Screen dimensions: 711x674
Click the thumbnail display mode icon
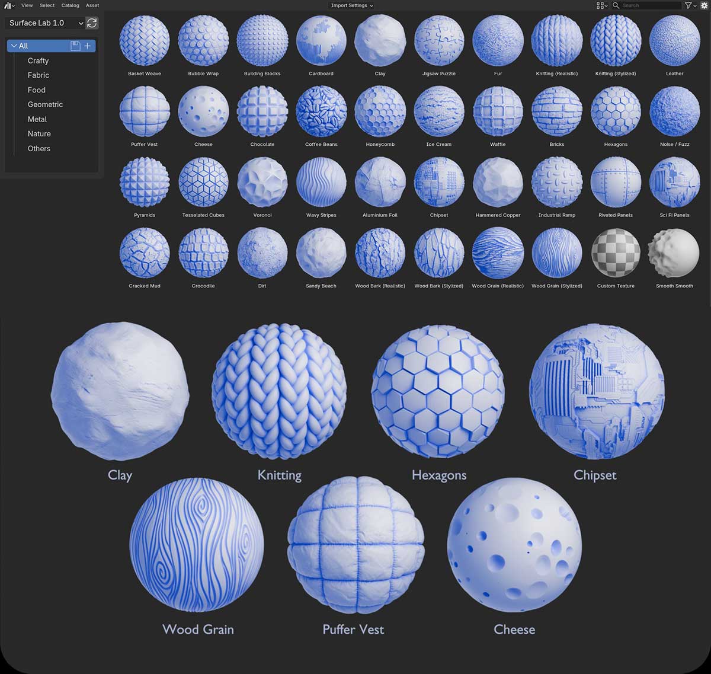(x=598, y=5)
